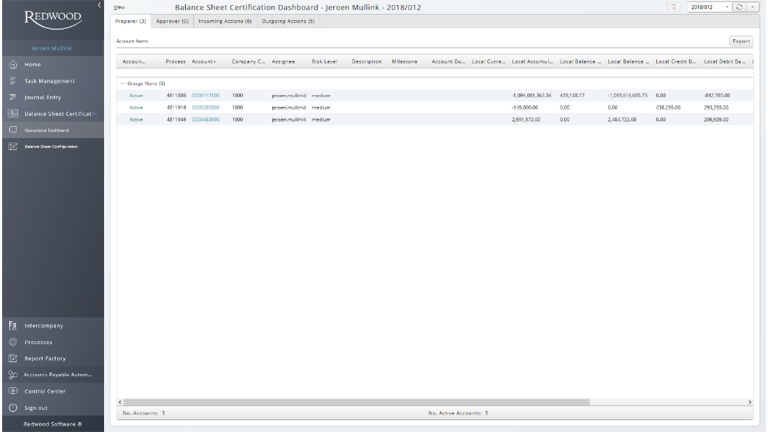768x432 pixels.
Task: Click the No. Accounts: 3 footer text
Action: 143,413
